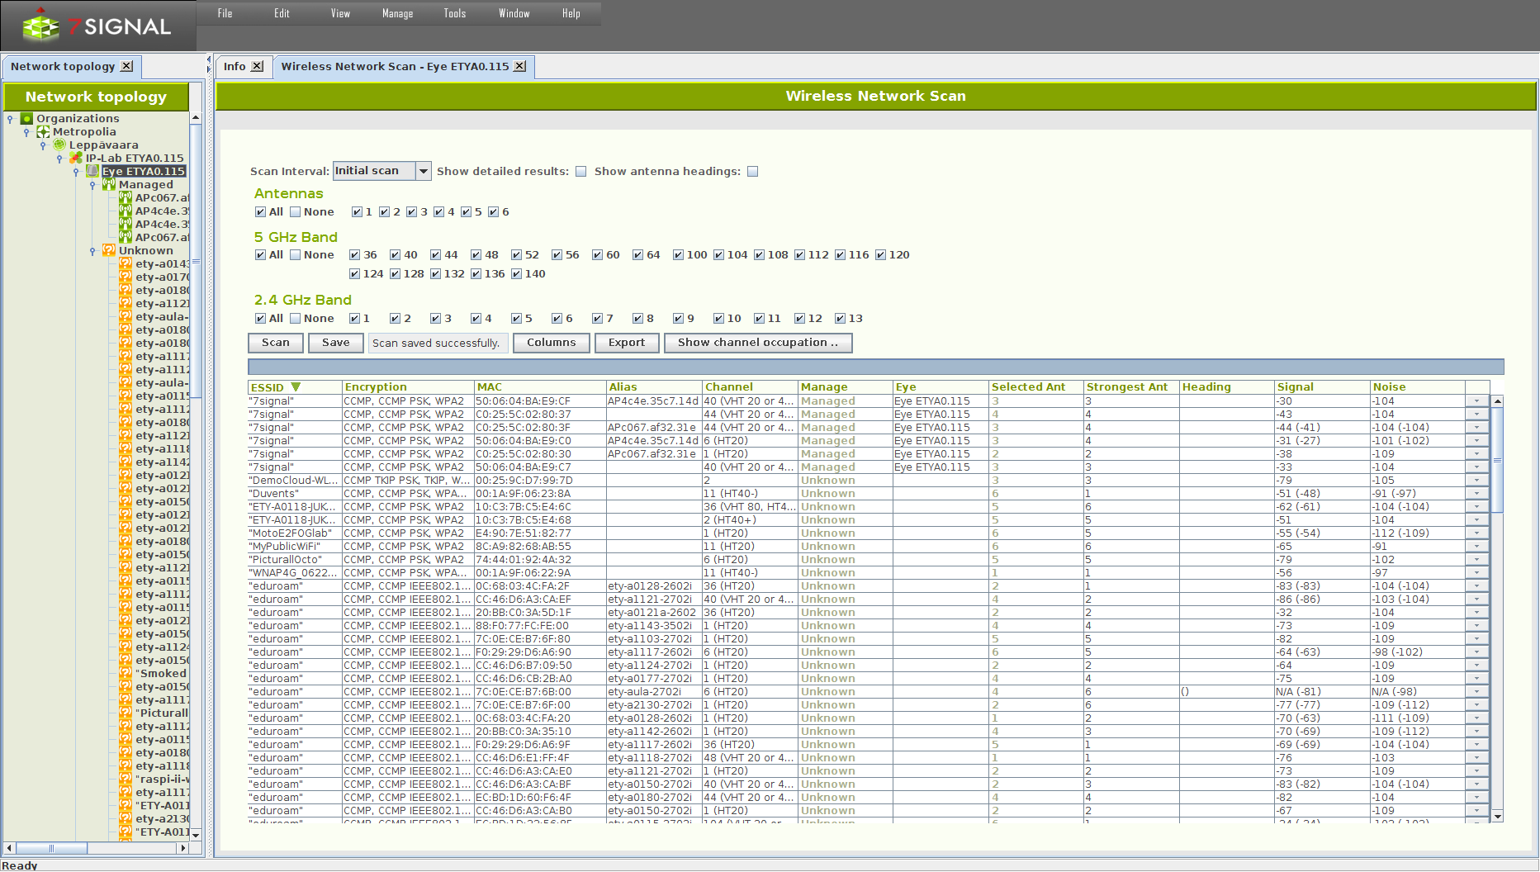Check the 2.4 GHz Band None checkbox
The width and height of the screenshot is (1540, 872).
pos(295,319)
